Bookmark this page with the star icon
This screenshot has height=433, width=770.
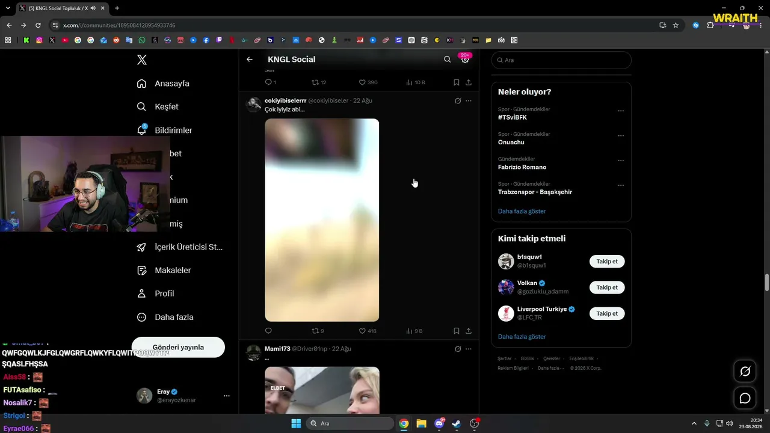point(676,25)
